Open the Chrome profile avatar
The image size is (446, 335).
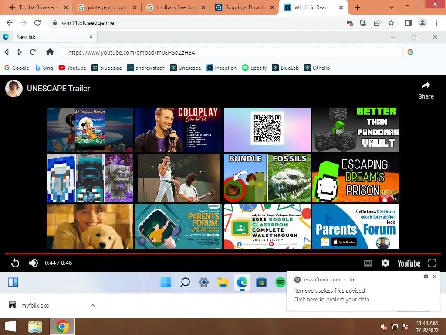coord(422,23)
